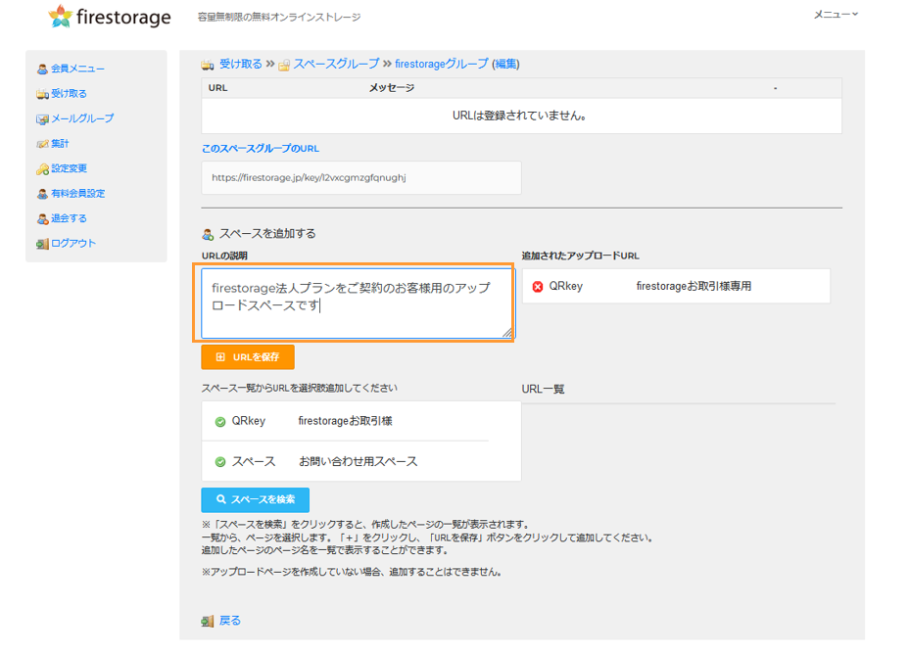
Task: Click the 受け取る breadcrumb link
Action: (x=241, y=64)
